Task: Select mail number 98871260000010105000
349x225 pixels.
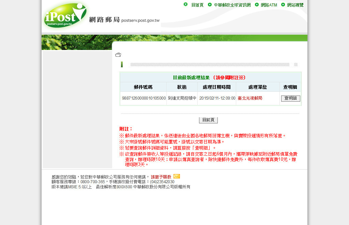Action: [x=144, y=98]
